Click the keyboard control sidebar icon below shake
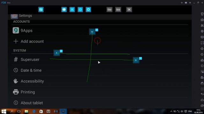This screenshot has height=114, width=204. tap(202, 20)
